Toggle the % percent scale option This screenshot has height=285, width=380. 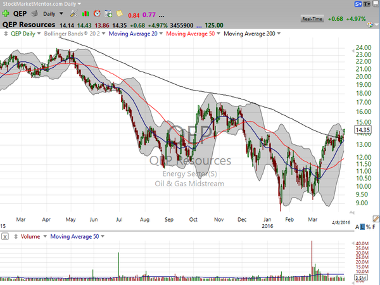tap(369, 227)
